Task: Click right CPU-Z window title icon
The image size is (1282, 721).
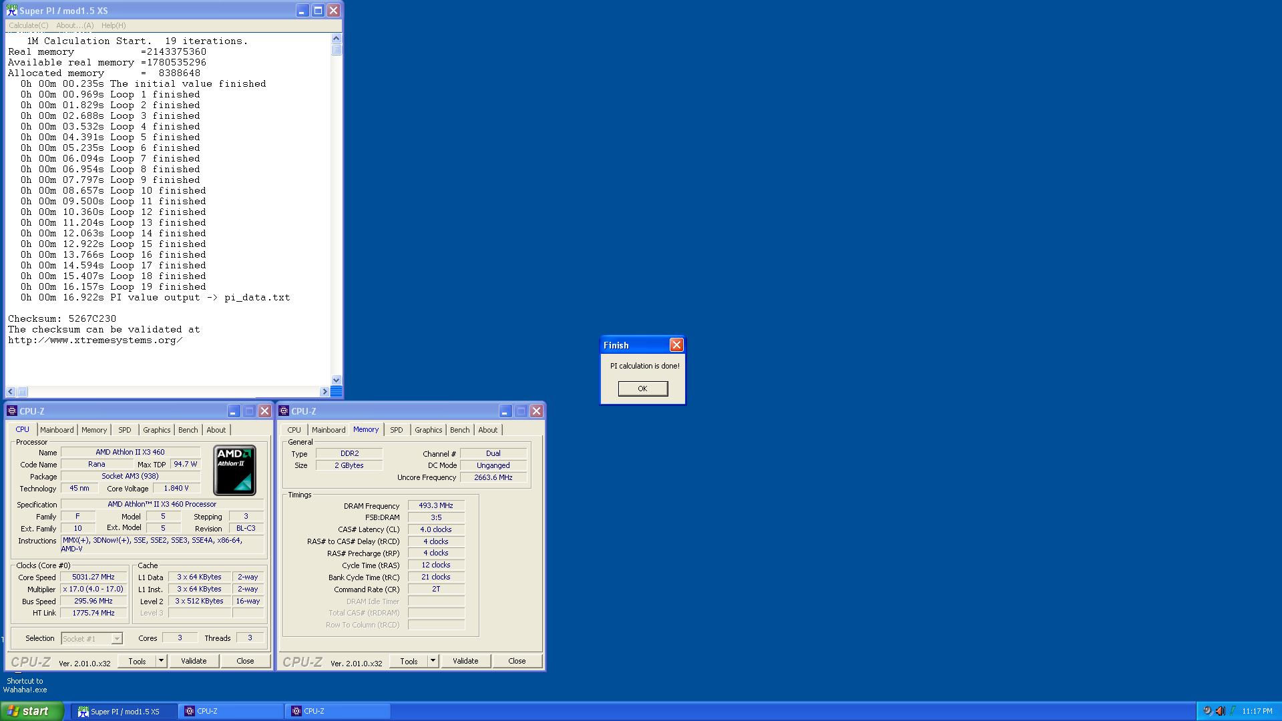Action: click(284, 411)
